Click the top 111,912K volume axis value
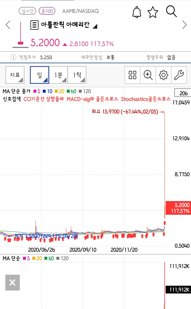The height and width of the screenshot is (309, 191). 180,266
